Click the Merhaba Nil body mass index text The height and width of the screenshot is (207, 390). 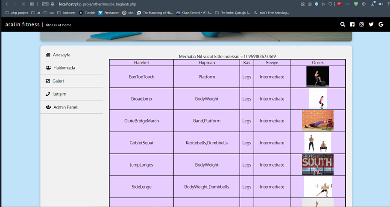click(x=227, y=57)
